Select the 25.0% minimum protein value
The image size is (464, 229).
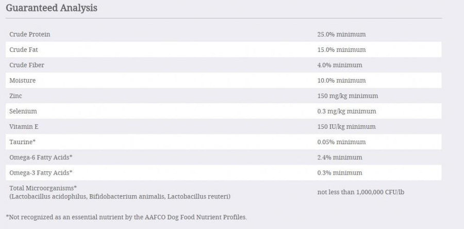tap(341, 34)
